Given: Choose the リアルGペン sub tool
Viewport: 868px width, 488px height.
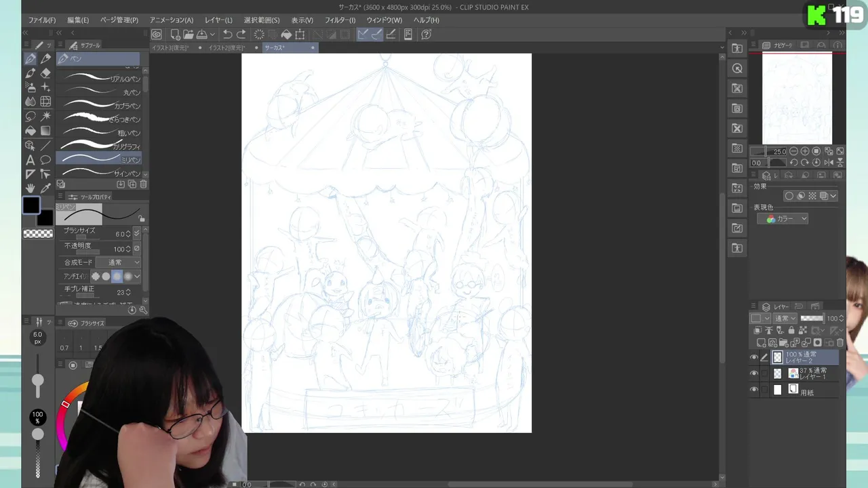Looking at the screenshot, I should click(x=101, y=79).
